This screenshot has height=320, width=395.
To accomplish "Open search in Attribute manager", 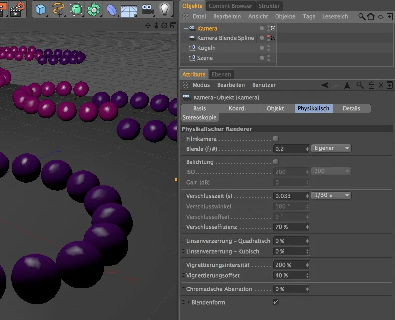I will pyautogui.click(x=360, y=85).
